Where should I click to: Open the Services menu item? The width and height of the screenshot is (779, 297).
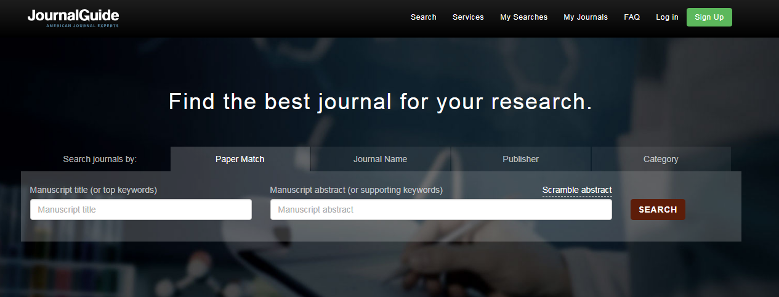(468, 17)
